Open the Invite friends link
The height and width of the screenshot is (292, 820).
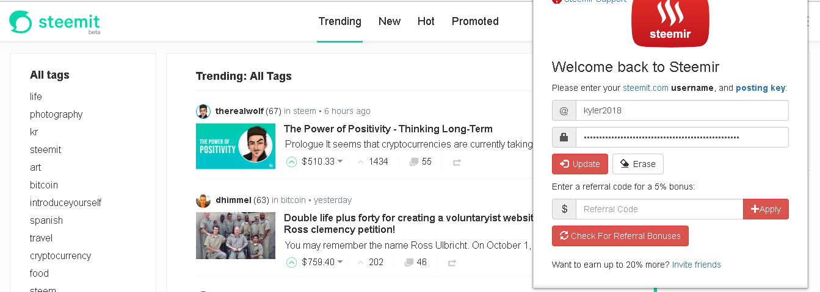pyautogui.click(x=696, y=265)
